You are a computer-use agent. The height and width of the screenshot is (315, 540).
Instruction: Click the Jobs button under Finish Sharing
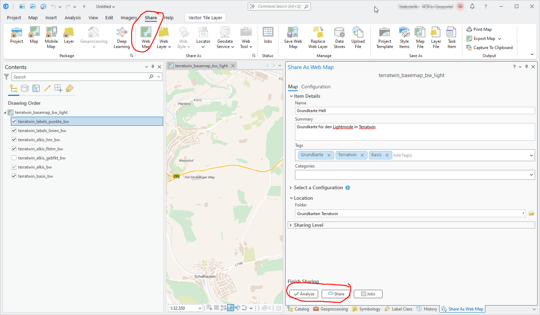click(368, 294)
